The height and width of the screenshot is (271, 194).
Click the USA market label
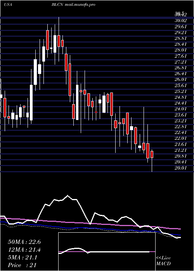point(8,5)
